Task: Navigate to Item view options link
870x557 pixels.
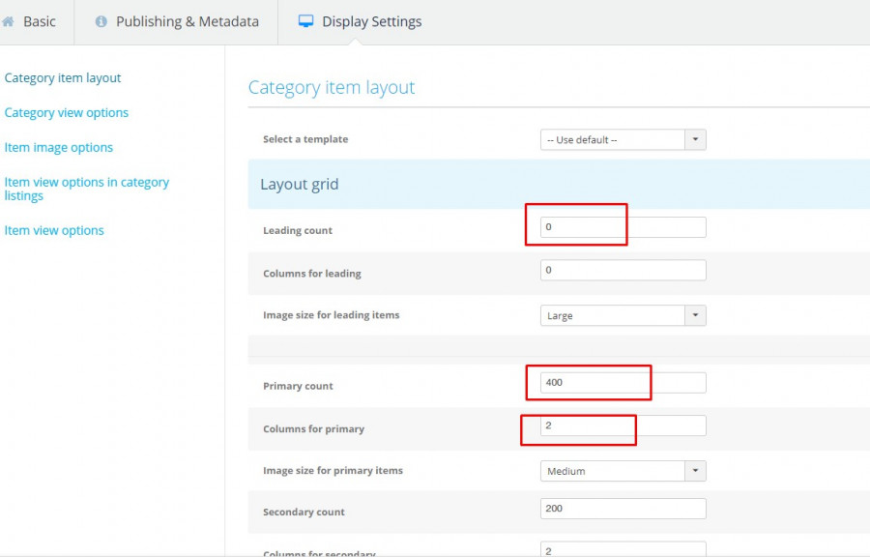Action: (54, 230)
